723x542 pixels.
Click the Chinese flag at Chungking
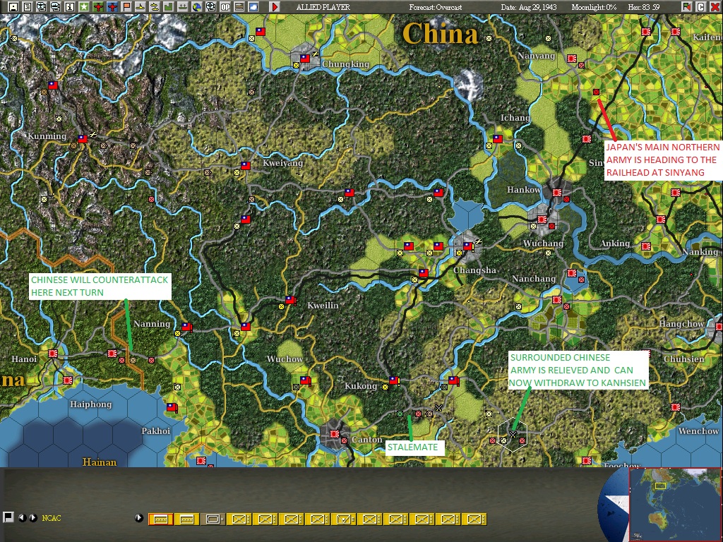305,59
